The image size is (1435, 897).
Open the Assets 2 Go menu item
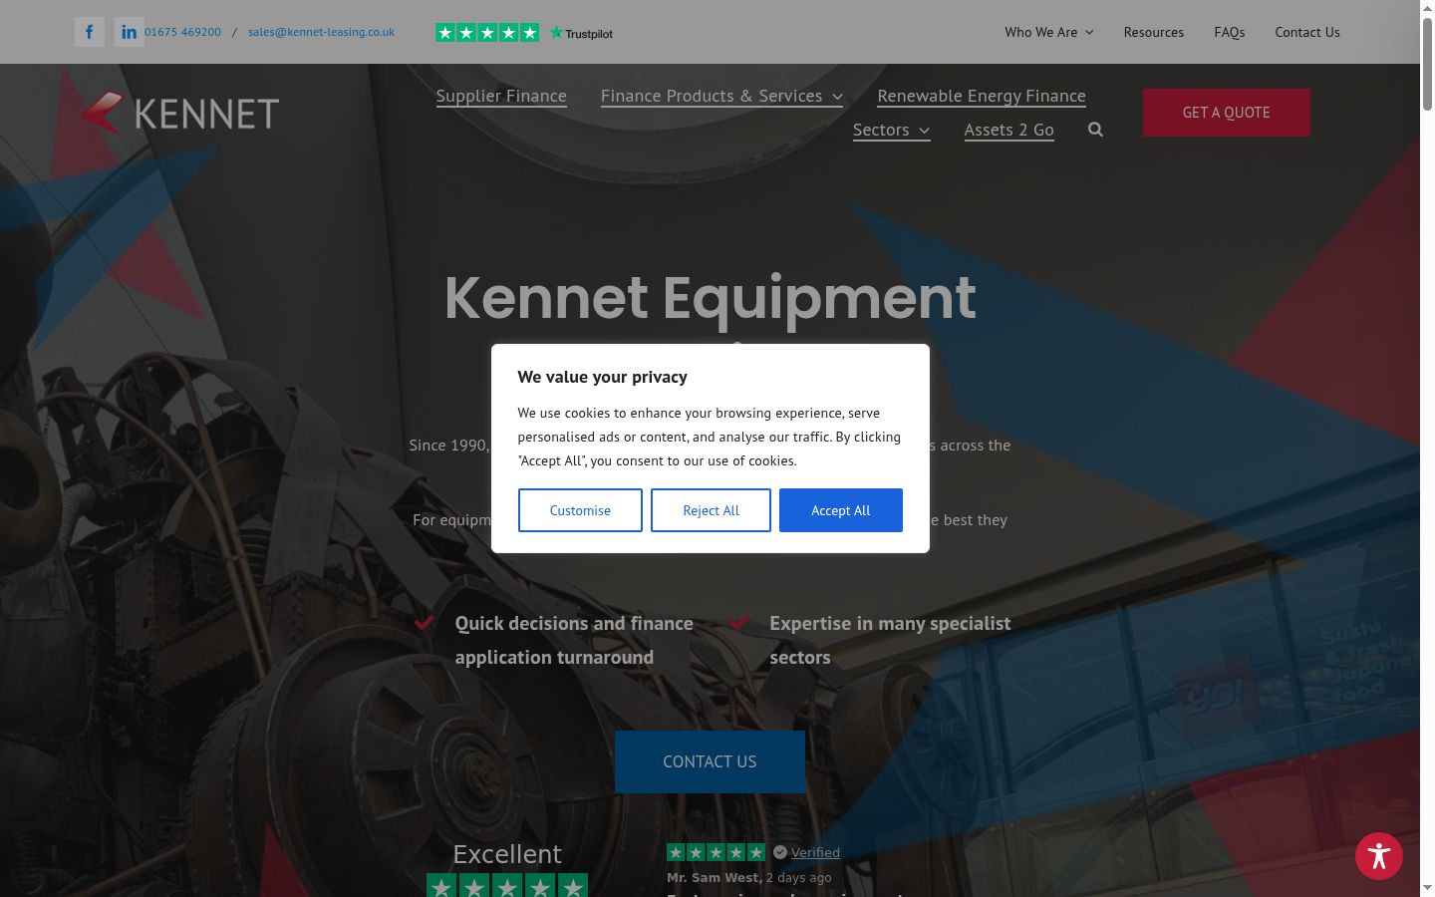pyautogui.click(x=1008, y=130)
